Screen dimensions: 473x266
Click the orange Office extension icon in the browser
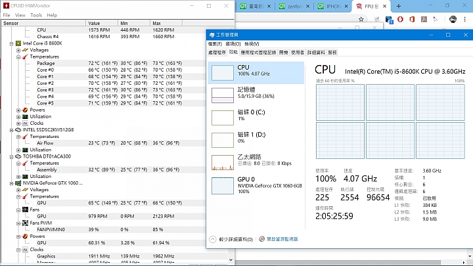click(412, 19)
